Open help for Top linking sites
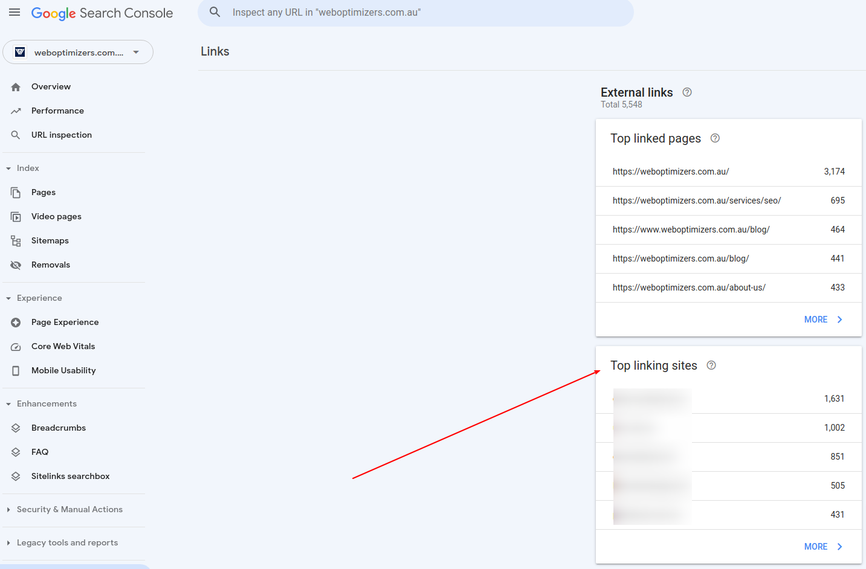The height and width of the screenshot is (569, 866). coord(711,365)
